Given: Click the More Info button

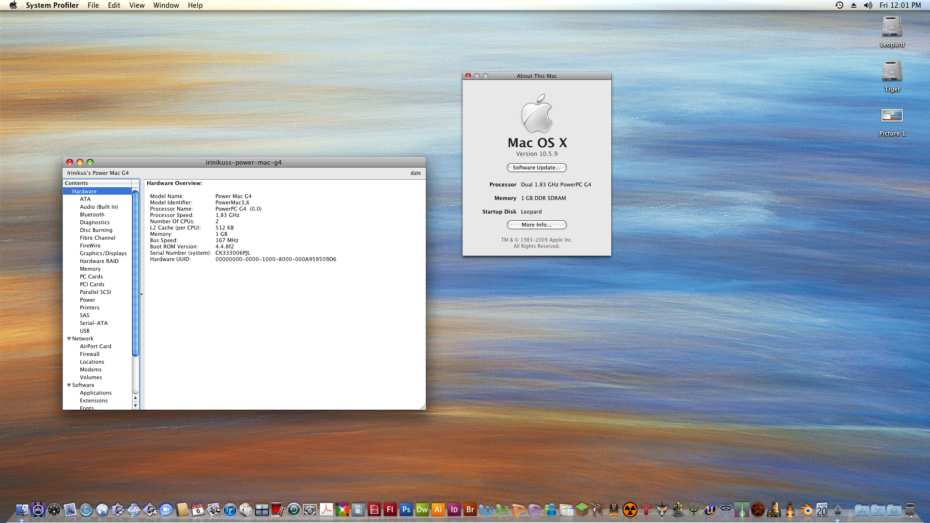Looking at the screenshot, I should (536, 225).
